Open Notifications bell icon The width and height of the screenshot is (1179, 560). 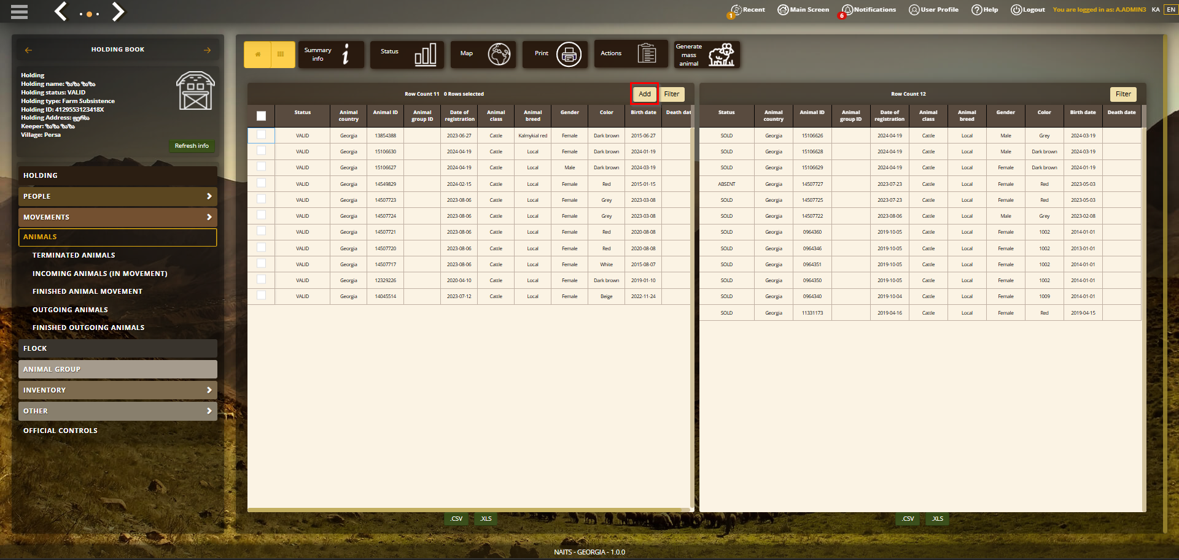tap(847, 10)
